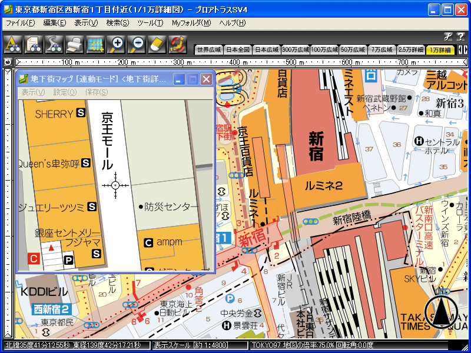The width and height of the screenshot is (471, 353).
Task: Click the crosshair center marker in underground map
Action: (115, 185)
